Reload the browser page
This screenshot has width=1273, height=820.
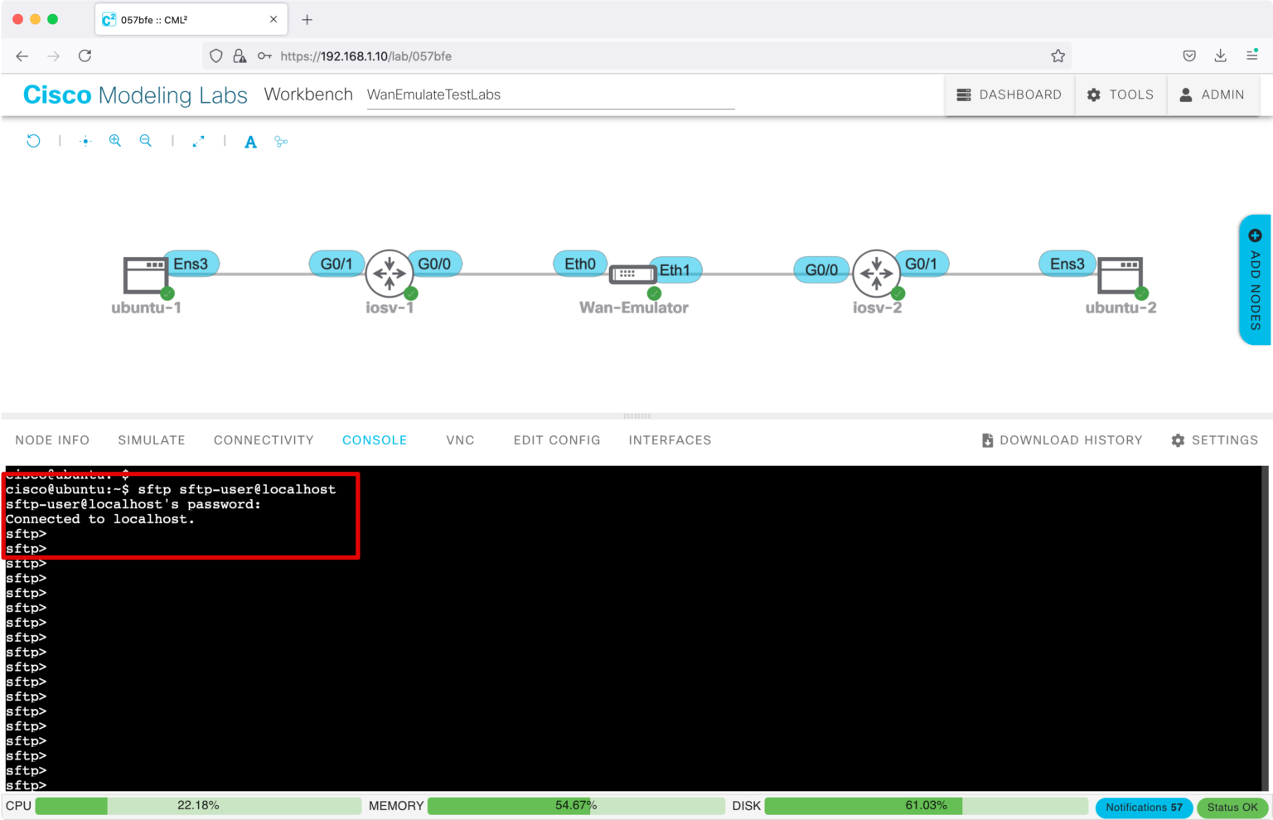click(85, 56)
